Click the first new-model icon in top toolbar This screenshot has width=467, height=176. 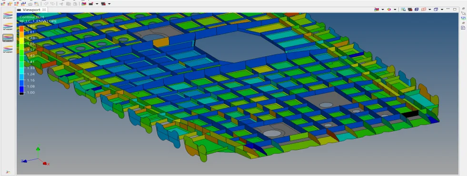[x=3, y=4]
